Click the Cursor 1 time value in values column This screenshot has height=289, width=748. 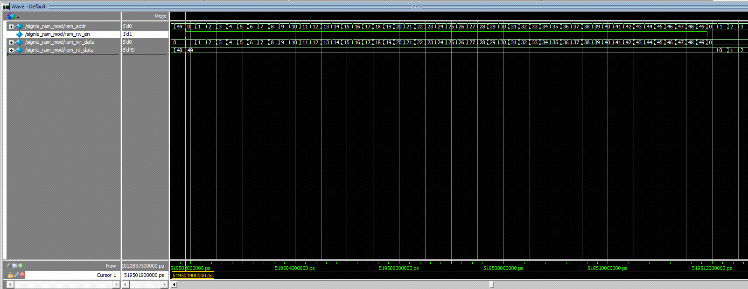[x=144, y=275]
